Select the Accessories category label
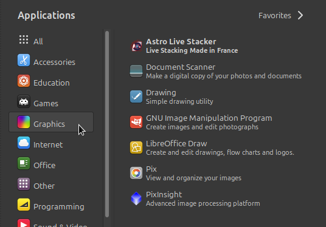 pos(54,63)
